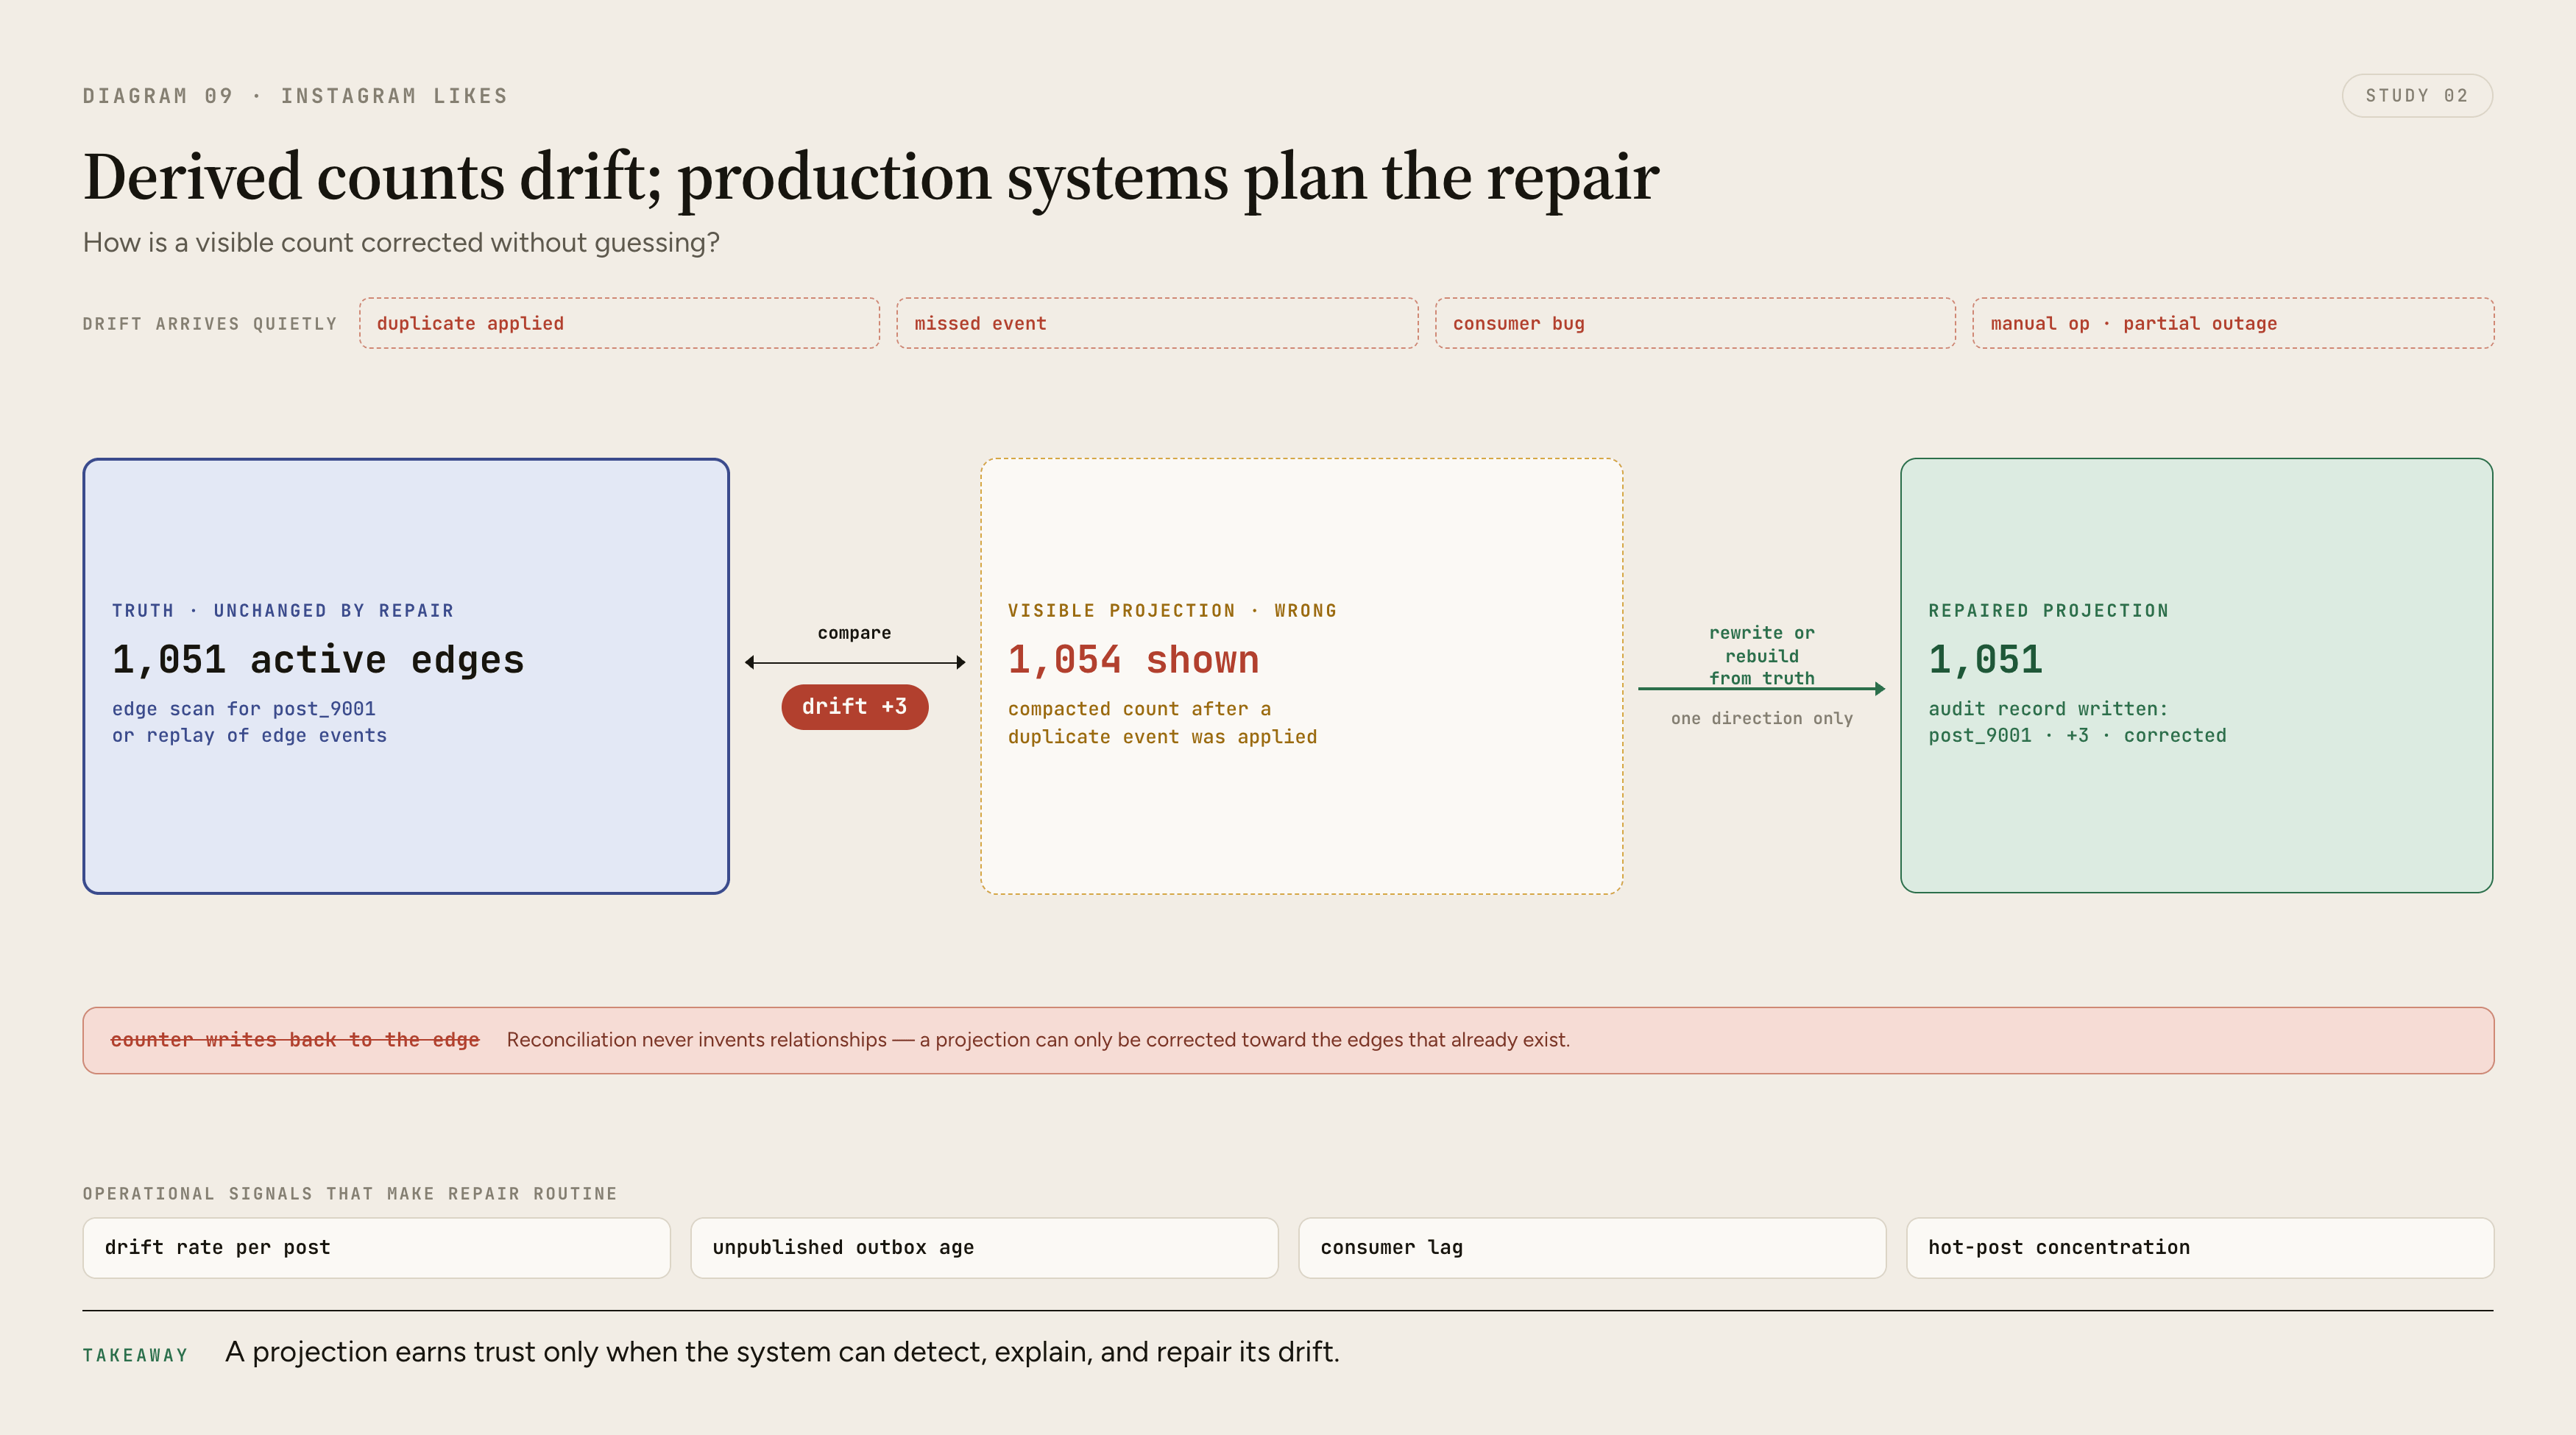Viewport: 2576px width, 1435px height.
Task: Click the 'rewrite or rebuild from truth' label
Action: 1761,655
